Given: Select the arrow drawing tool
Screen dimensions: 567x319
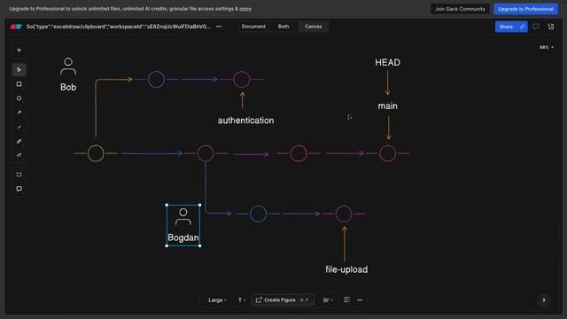Looking at the screenshot, I should [x=19, y=113].
